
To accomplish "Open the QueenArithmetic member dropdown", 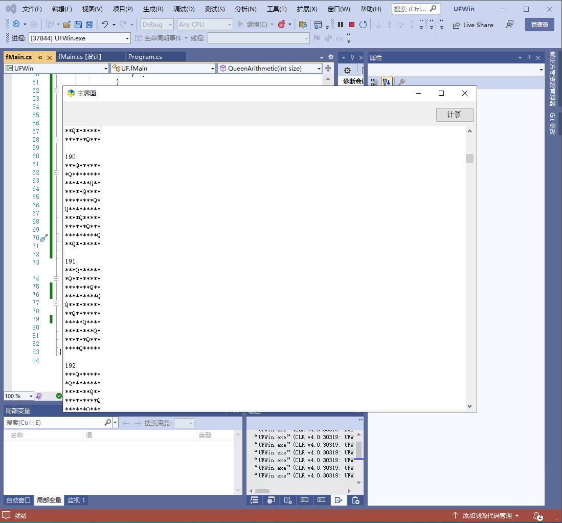I will 269,68.
